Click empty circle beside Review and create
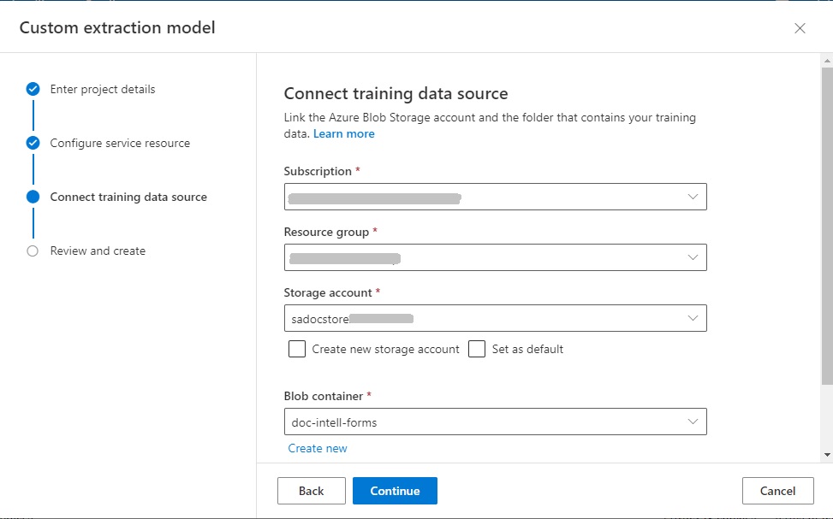Screen dimensions: 833x519 (x=33, y=251)
